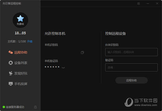
Task: Click the account name 18...05
Action: 20,33
